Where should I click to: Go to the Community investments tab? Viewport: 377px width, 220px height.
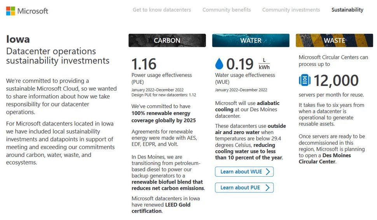pyautogui.click(x=291, y=10)
